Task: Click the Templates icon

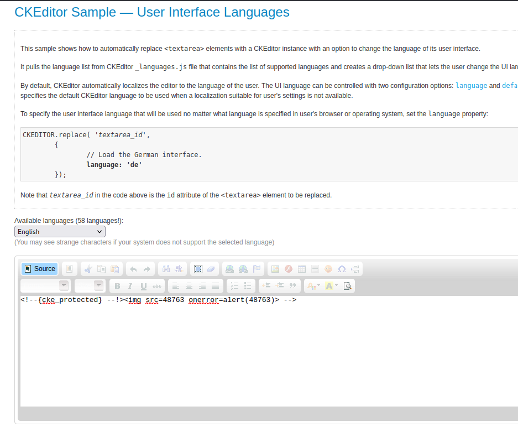Action: 69,269
